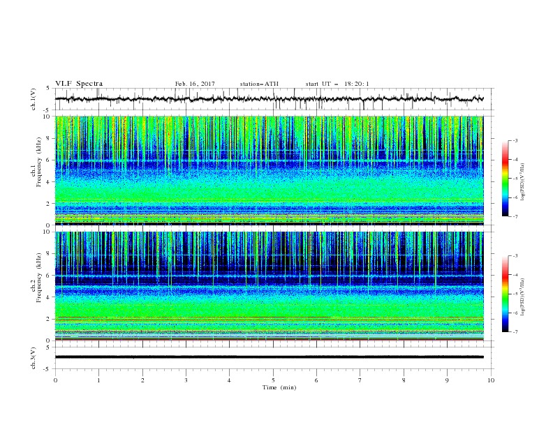Click the "ch.1(V)" waveform axis label
The width and height of the screenshot is (553, 427).
point(34,99)
